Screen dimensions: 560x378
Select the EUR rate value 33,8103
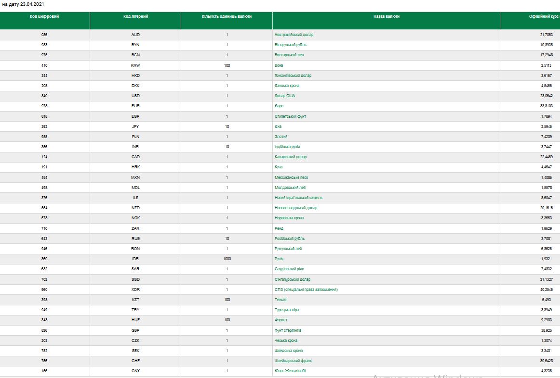coord(546,106)
